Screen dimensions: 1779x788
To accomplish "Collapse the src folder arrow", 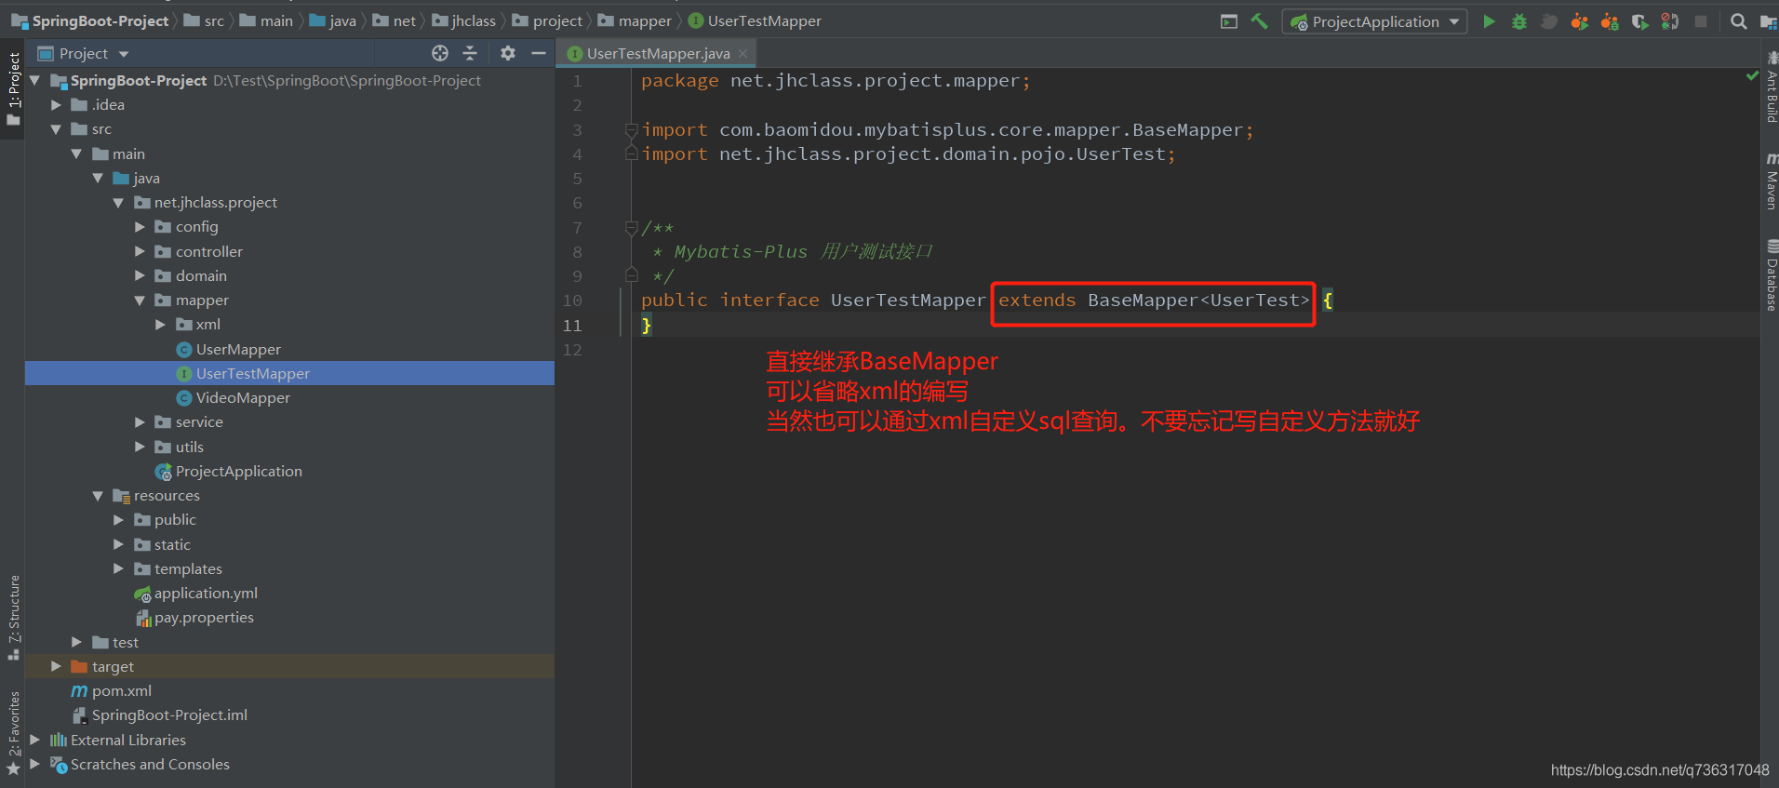I will (x=56, y=129).
